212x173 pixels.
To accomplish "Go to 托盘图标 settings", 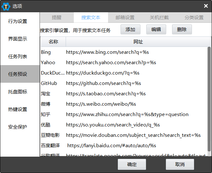I will (18, 92).
